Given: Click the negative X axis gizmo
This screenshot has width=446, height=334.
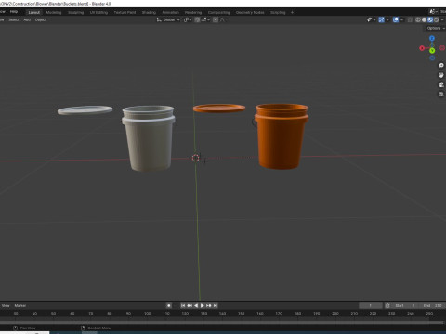Looking at the screenshot, I should coord(442,48).
